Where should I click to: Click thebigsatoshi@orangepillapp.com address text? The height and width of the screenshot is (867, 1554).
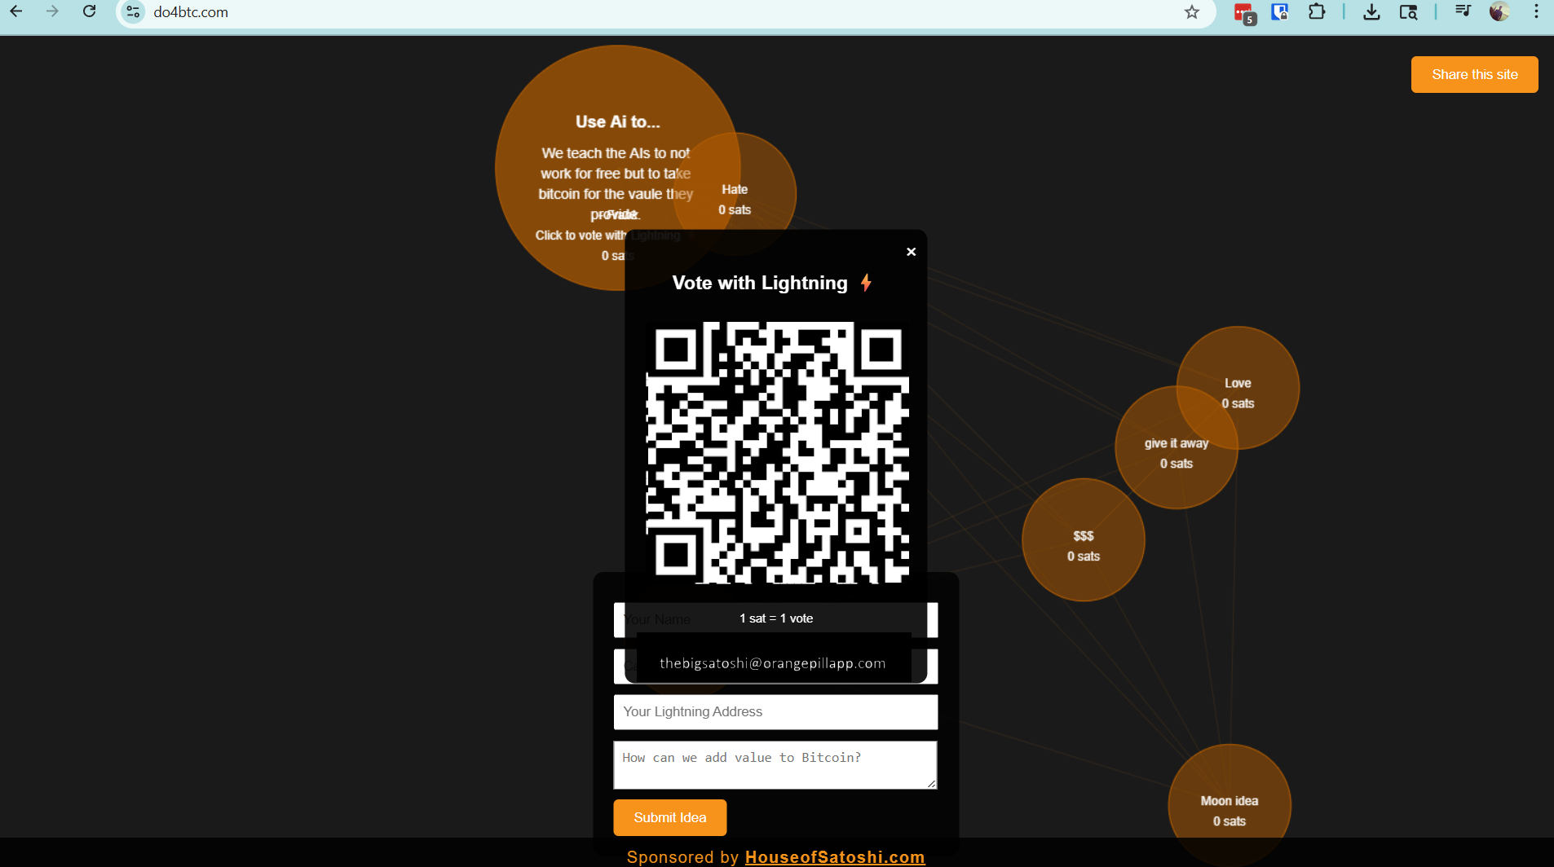[x=773, y=663]
